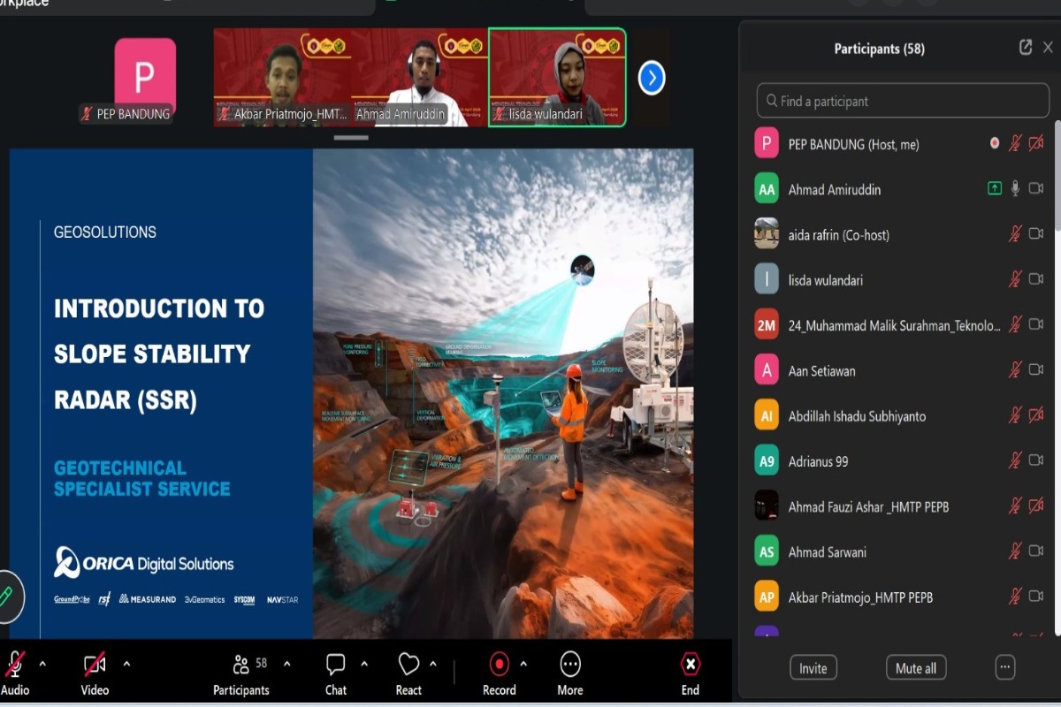
Task: Select PEP BANDUNG (Host, me) in list
Action: [x=900, y=143]
